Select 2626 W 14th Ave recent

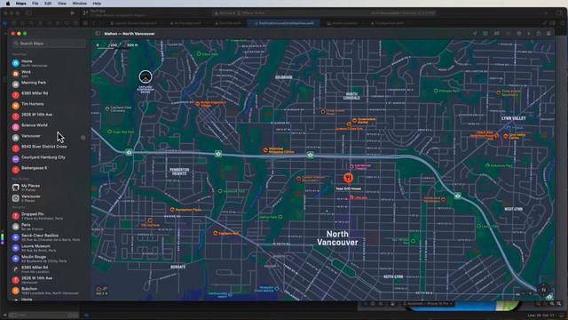49,280
